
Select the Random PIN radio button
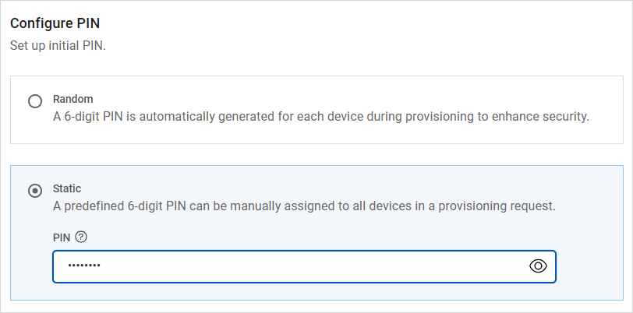pos(35,102)
